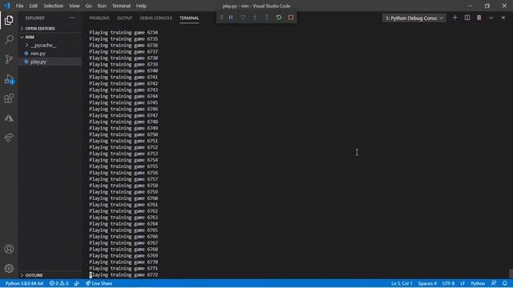513x288 pixels.
Task: Open the Python Debug Console terminal dropdown
Action: click(x=414, y=18)
